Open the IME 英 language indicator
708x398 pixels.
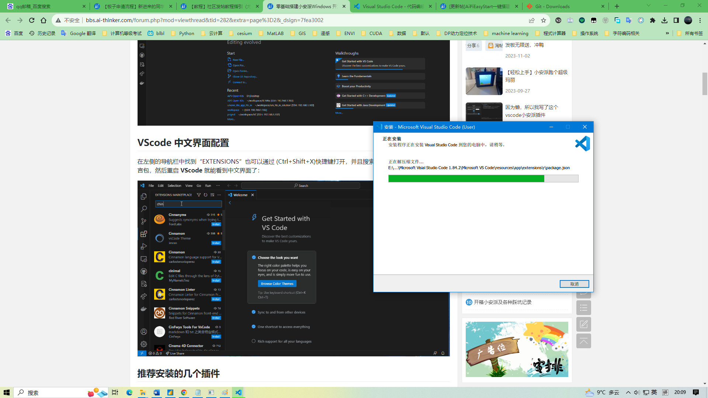(x=654, y=392)
